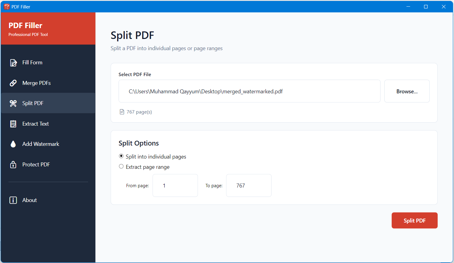Click the red Split PDF button
Viewport: 454px width, 263px height.
[x=414, y=220]
